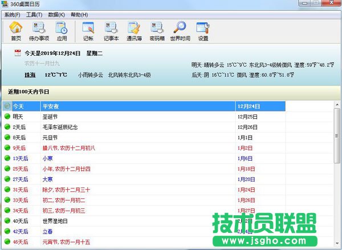This screenshot has height=250, width=342.
Task: Open the 记帐 accounting tool
Action: click(88, 31)
